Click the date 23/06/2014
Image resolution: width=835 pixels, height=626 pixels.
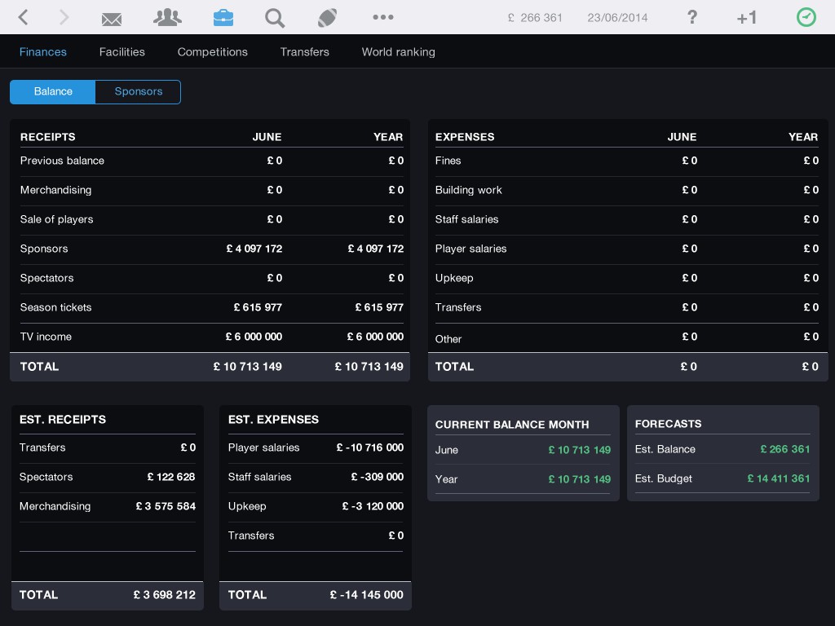coord(617,18)
